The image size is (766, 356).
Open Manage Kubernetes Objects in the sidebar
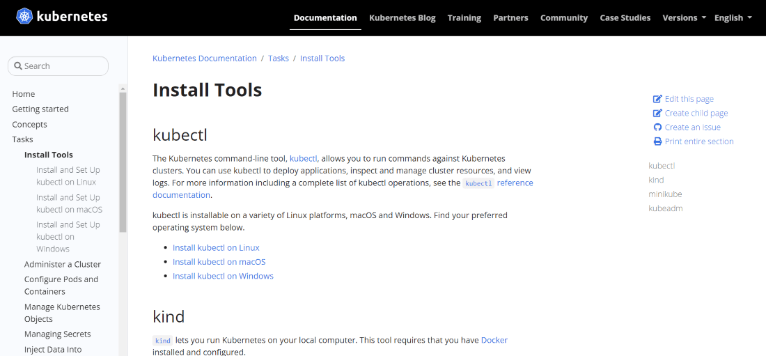pyautogui.click(x=62, y=313)
